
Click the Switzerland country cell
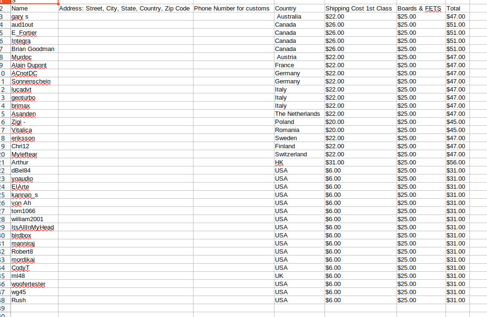[x=299, y=154]
